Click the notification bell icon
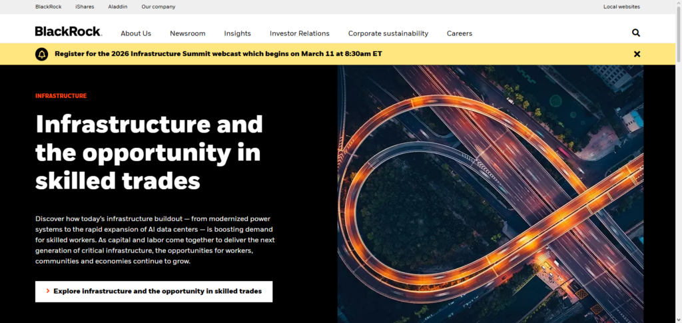682x323 pixels. [x=43, y=54]
